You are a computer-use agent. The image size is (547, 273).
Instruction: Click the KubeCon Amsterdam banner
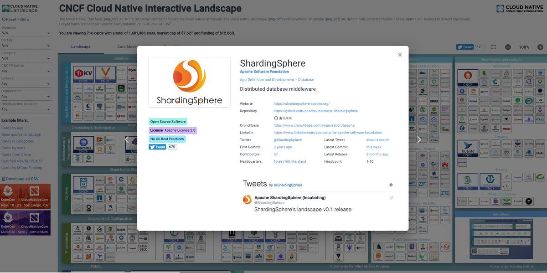tap(25, 223)
